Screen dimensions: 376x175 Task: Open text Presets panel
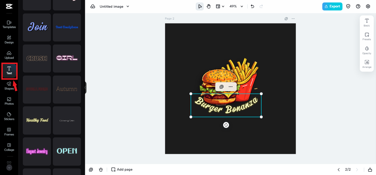click(367, 36)
